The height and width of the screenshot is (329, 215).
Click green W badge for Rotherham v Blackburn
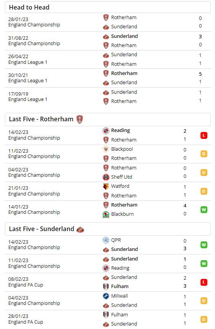(204, 210)
